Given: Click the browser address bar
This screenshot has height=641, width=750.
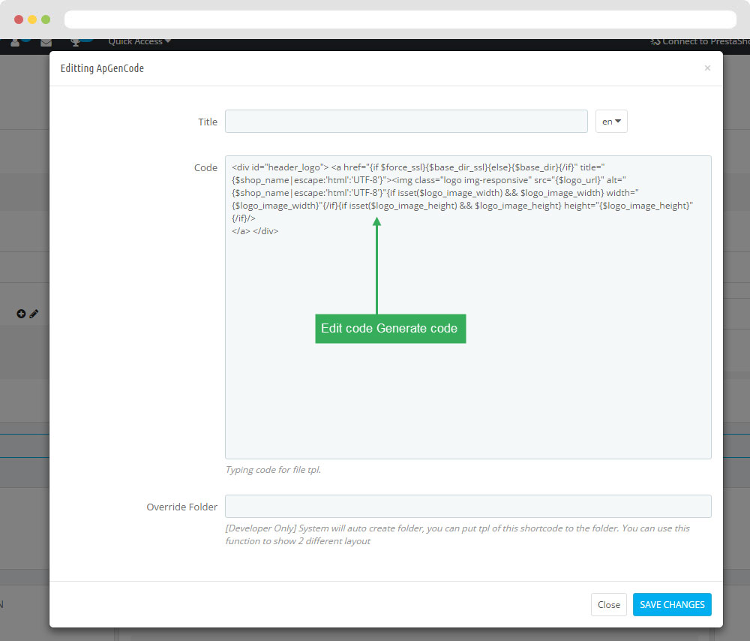Looking at the screenshot, I should (x=400, y=20).
